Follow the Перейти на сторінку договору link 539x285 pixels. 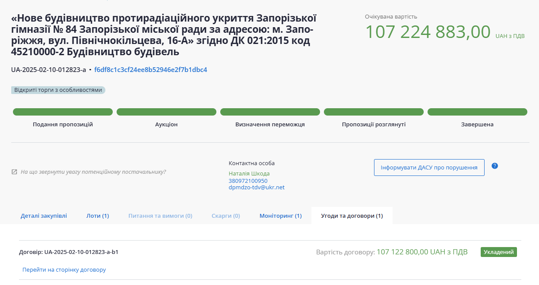coord(64,270)
